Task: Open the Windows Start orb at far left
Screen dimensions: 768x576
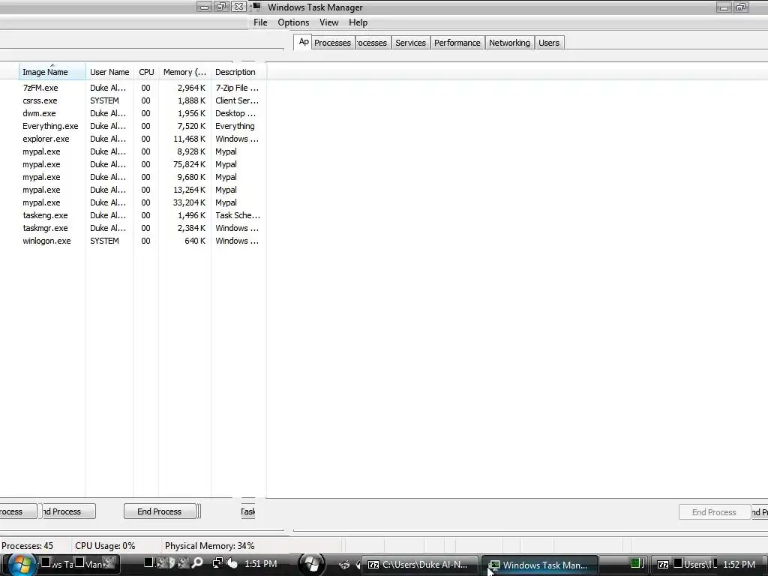Action: (21, 565)
